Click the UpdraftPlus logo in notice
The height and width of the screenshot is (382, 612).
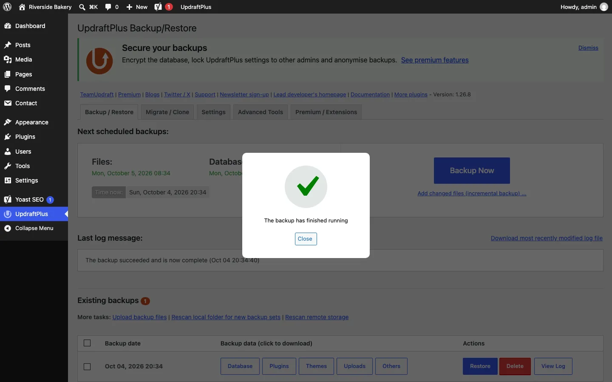point(99,61)
